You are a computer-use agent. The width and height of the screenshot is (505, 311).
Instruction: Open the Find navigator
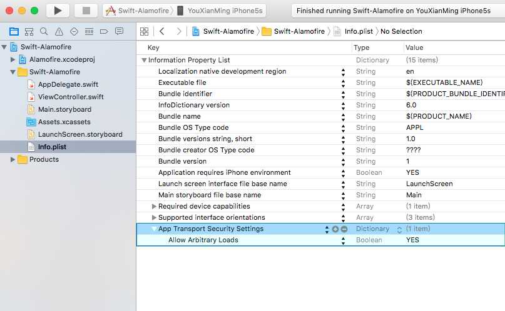click(x=44, y=31)
